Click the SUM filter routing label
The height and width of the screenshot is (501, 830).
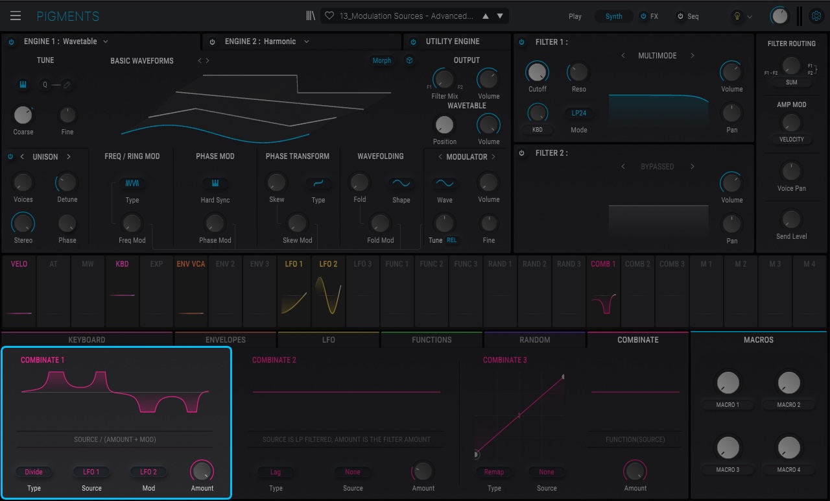pos(792,82)
